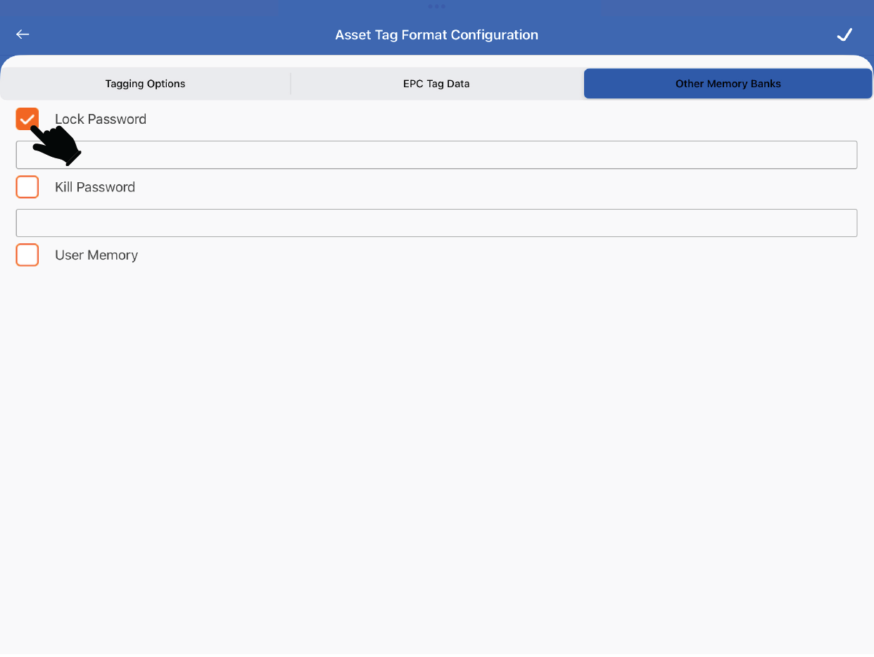Uncheck the Lock Password checkbox
The height and width of the screenshot is (657, 874).
27,119
